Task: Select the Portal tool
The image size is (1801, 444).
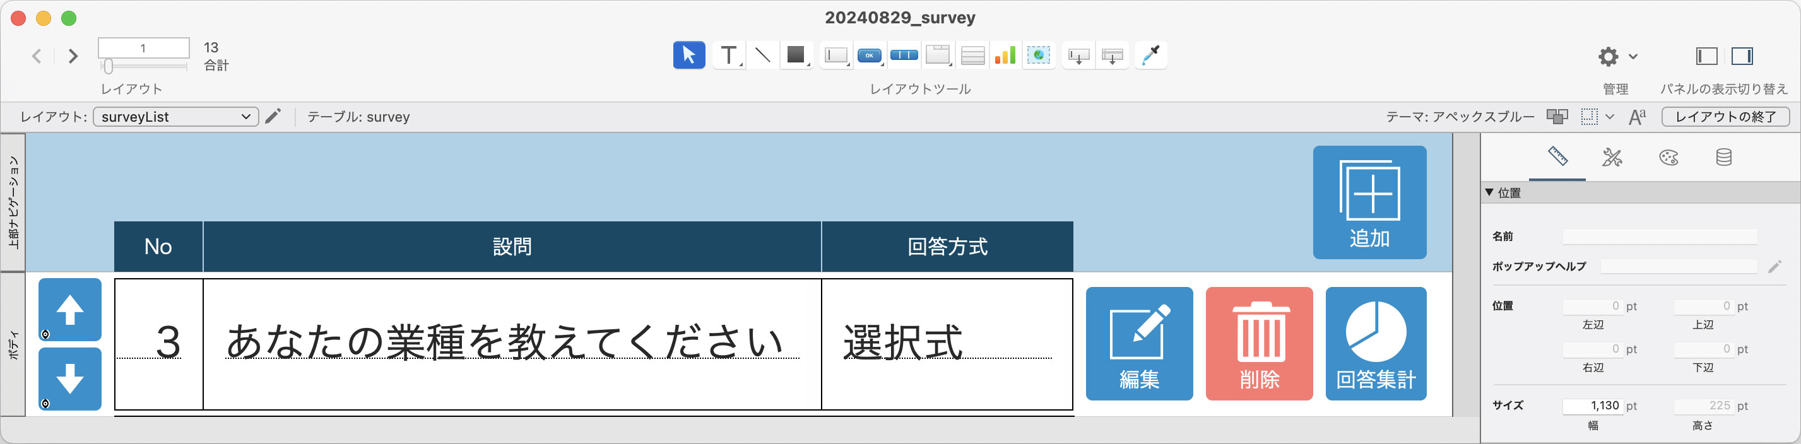Action: tap(972, 56)
